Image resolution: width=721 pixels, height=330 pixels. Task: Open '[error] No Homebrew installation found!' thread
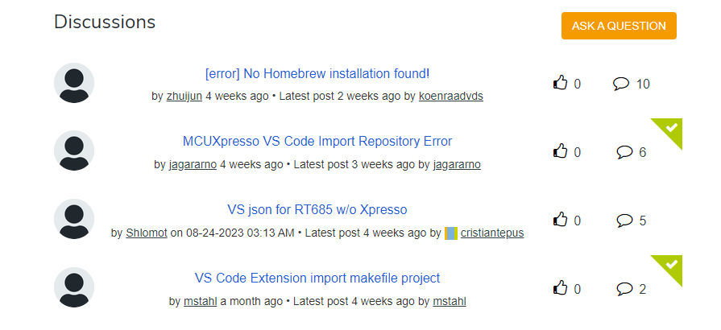pyautogui.click(x=317, y=73)
